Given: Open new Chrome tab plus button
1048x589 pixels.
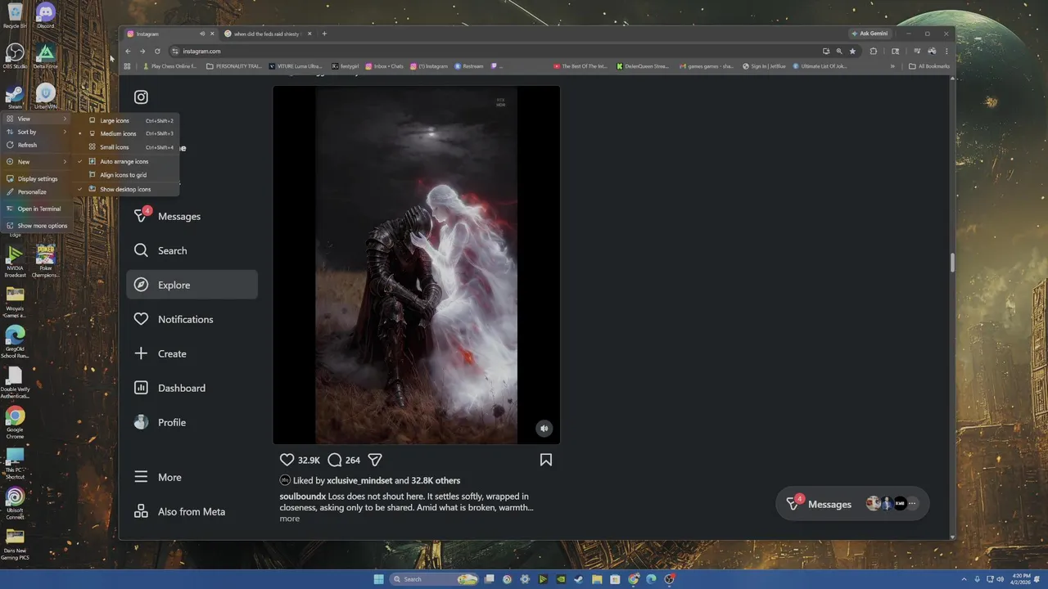Looking at the screenshot, I should [324, 34].
